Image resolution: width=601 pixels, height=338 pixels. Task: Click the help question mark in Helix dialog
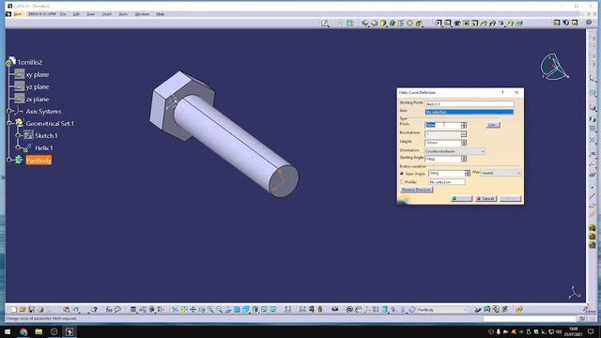pyautogui.click(x=503, y=92)
